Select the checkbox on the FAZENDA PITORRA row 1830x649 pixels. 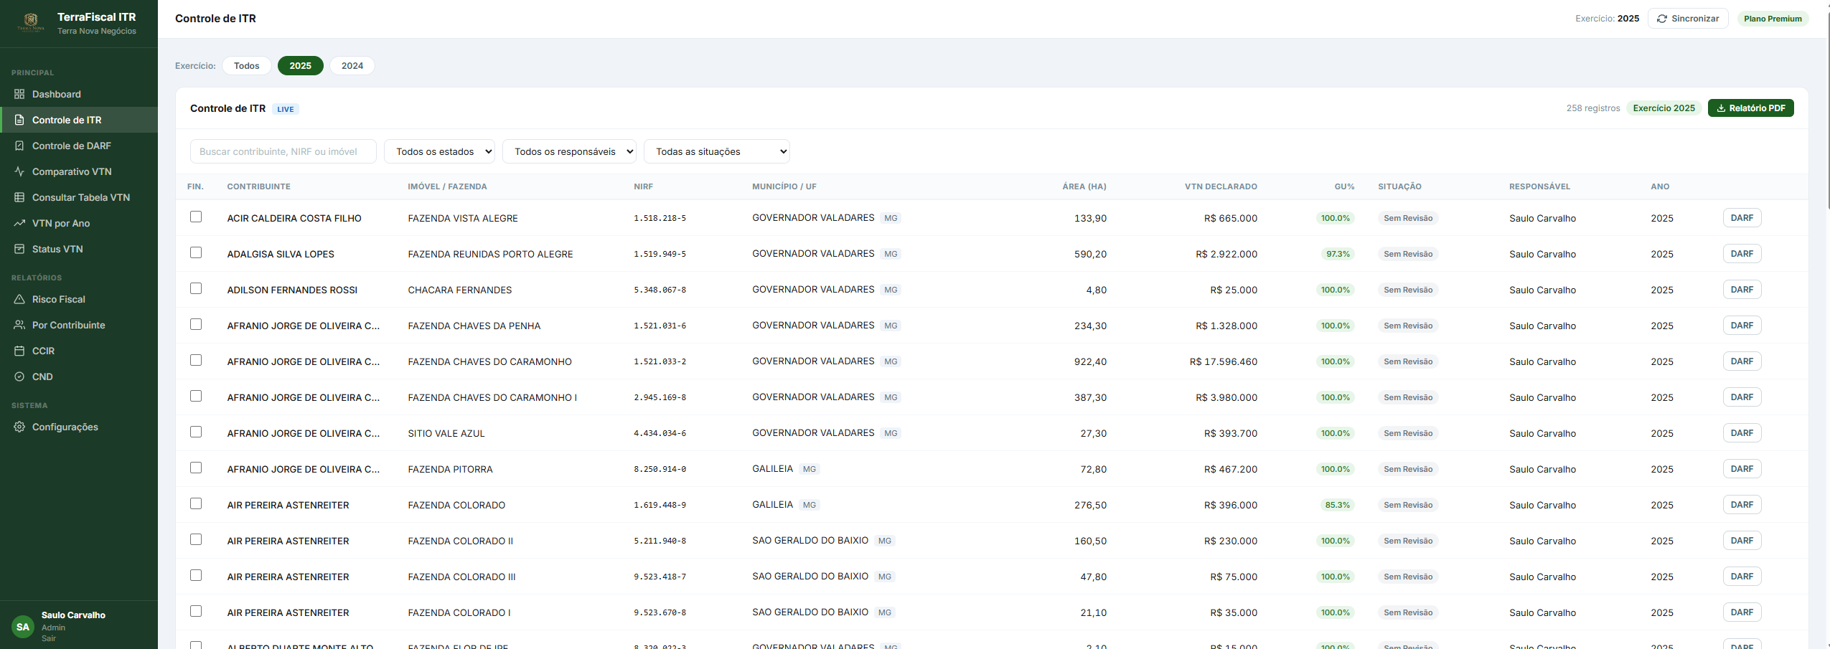click(196, 468)
